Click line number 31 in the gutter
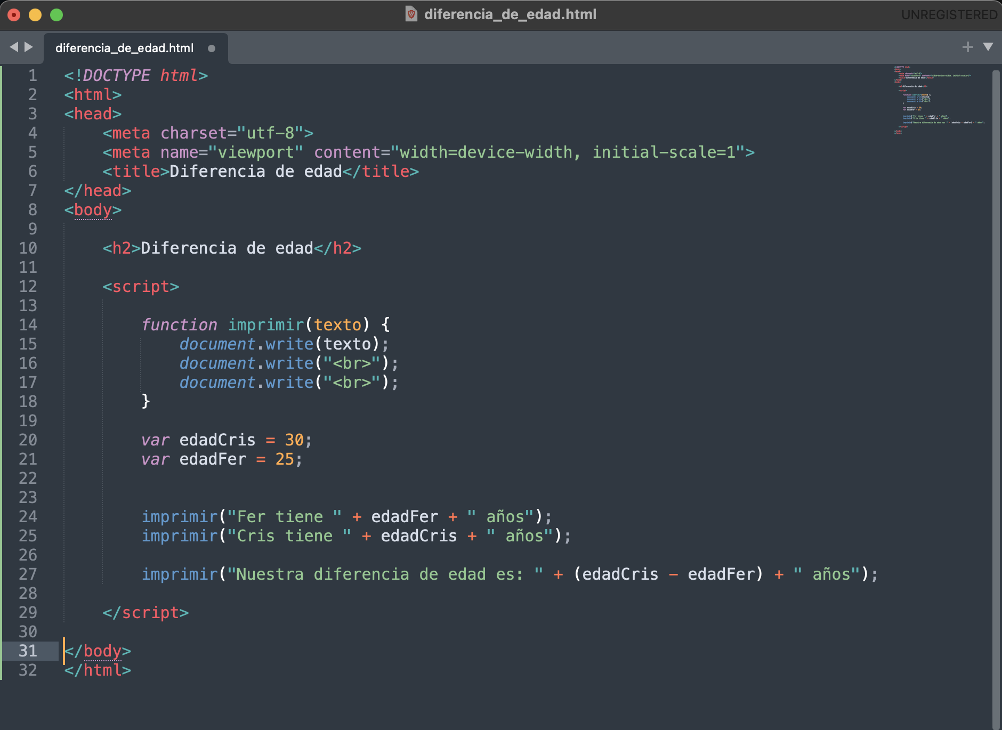This screenshot has height=730, width=1002. tap(28, 651)
